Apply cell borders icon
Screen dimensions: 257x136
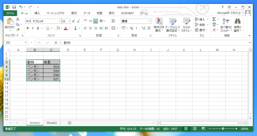coord(48,28)
